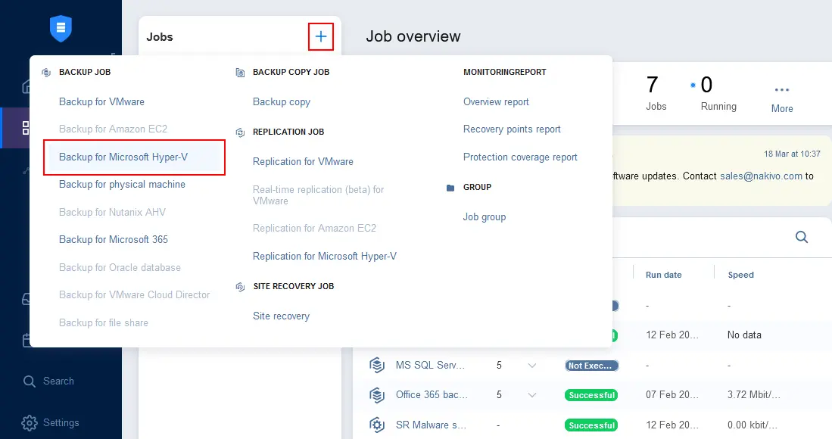The image size is (832, 439).
Task: Select Real-time replication (beta) for VMware
Action: click(x=319, y=195)
